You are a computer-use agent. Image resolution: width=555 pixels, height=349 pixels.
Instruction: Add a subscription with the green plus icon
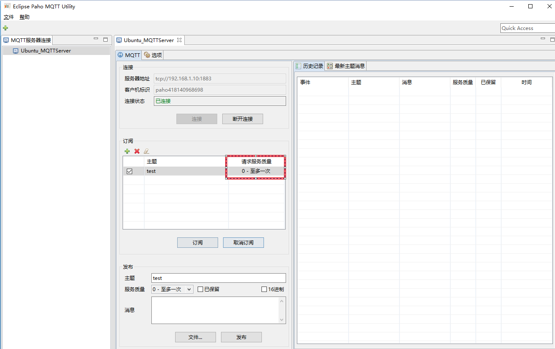pos(127,151)
